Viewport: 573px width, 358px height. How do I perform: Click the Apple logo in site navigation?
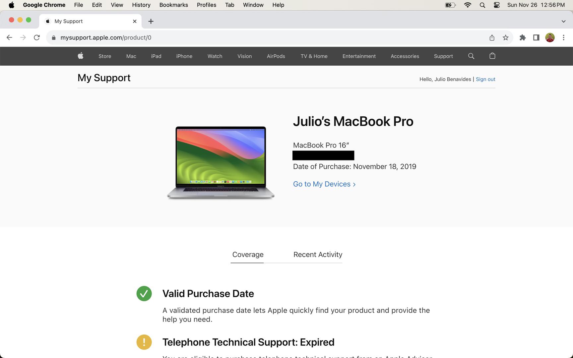click(81, 56)
